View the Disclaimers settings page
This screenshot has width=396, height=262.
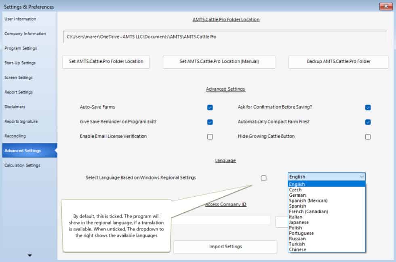point(15,106)
